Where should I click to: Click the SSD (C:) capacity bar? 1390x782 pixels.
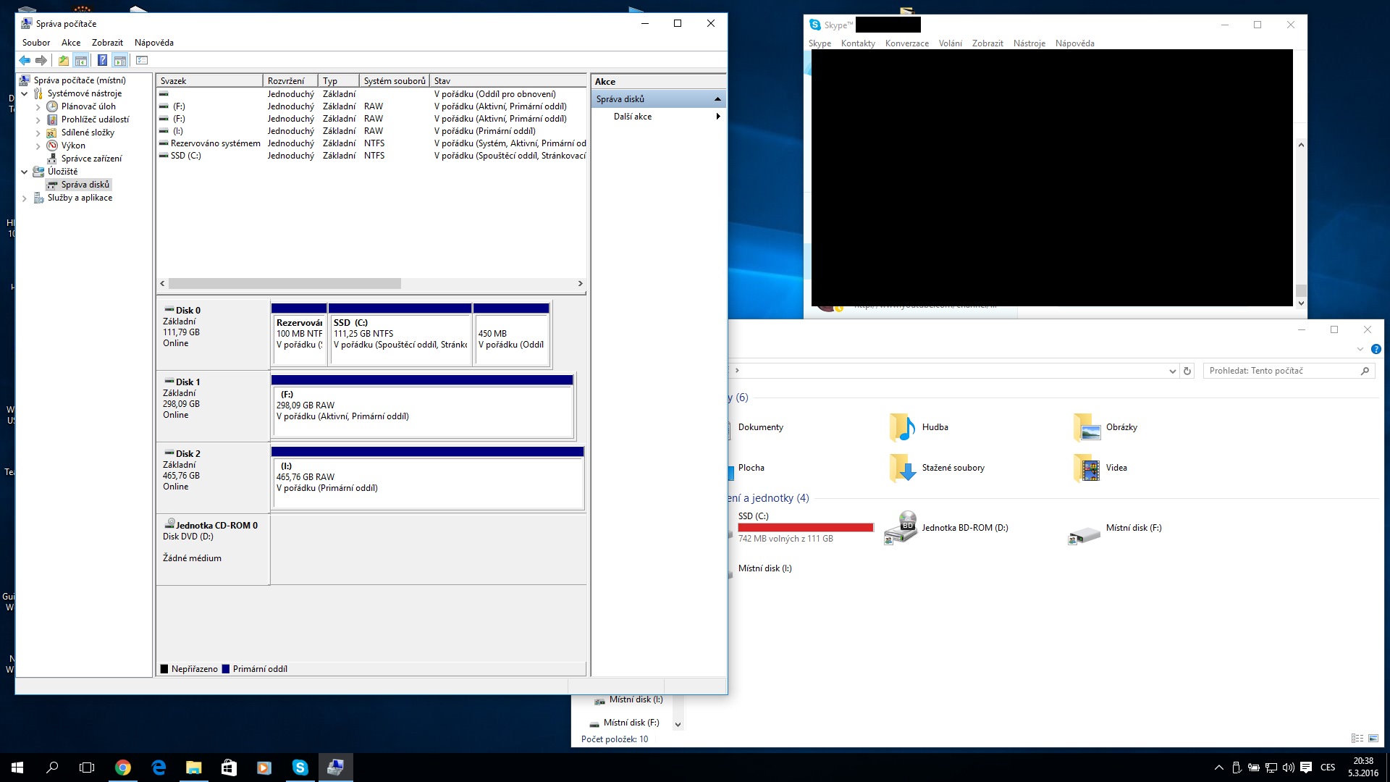805,528
